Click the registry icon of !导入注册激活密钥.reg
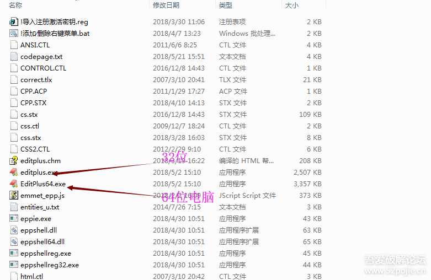The width and height of the screenshot is (431, 280). 14,21
